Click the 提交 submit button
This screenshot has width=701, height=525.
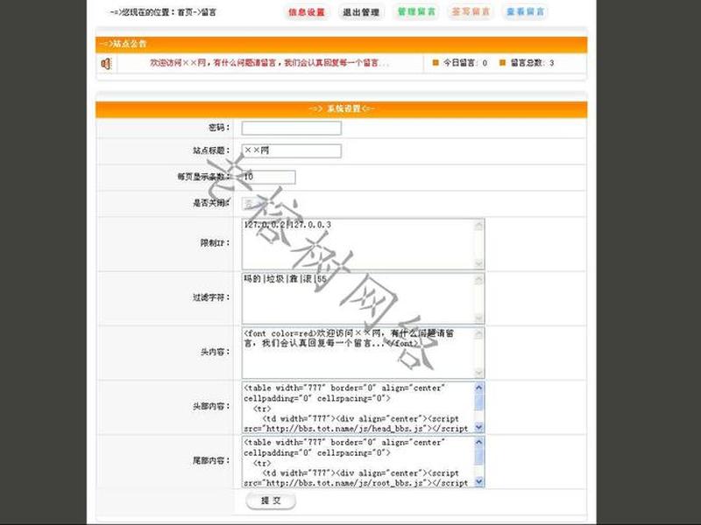point(271,500)
